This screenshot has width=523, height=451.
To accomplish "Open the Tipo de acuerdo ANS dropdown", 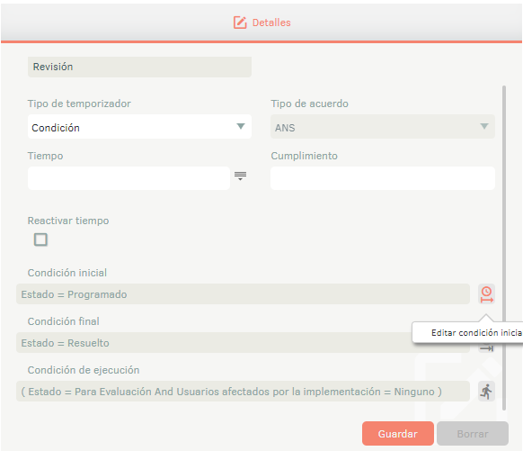I will click(383, 127).
